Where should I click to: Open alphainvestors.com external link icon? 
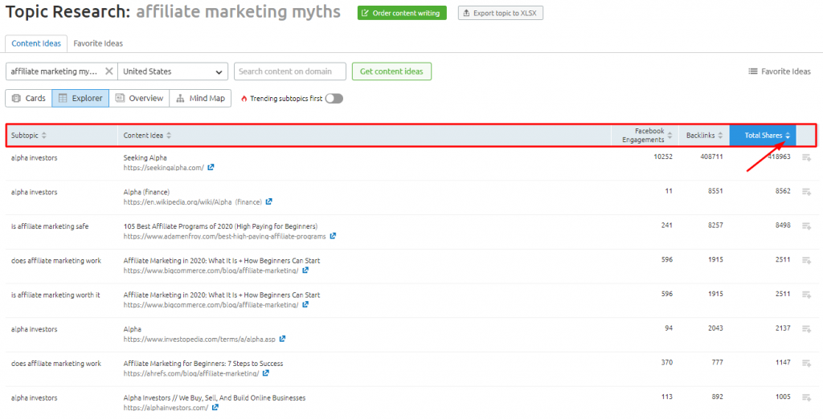coord(215,407)
